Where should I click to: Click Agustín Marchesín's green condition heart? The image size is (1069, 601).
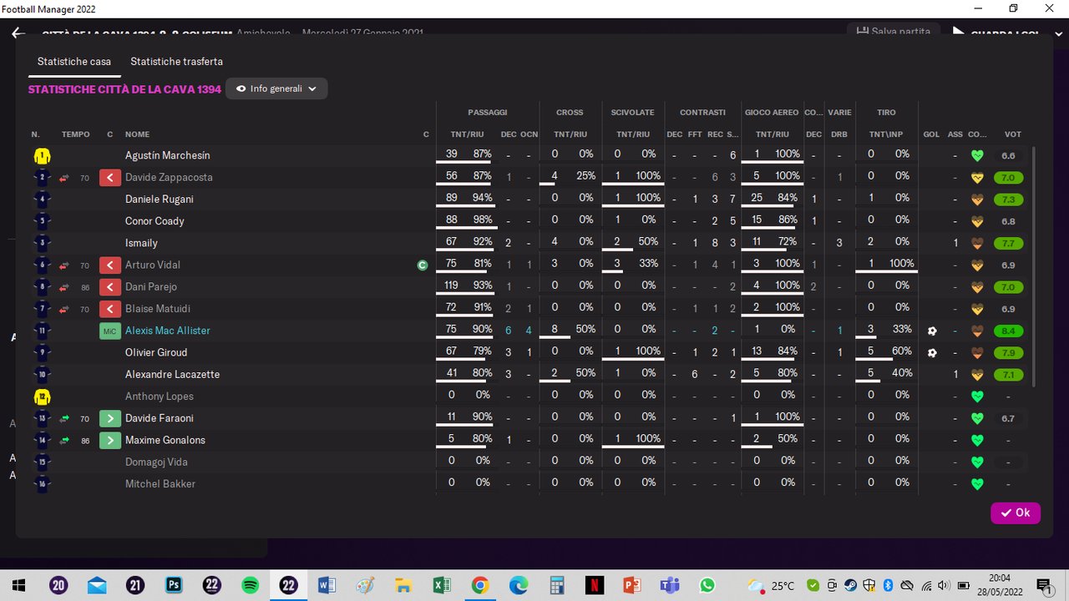[x=977, y=156]
